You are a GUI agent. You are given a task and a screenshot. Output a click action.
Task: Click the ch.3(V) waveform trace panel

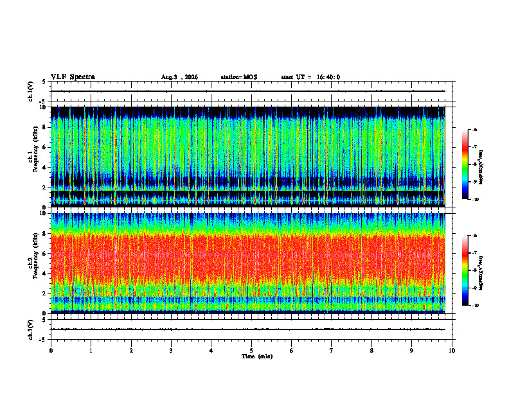pyautogui.click(x=251, y=329)
